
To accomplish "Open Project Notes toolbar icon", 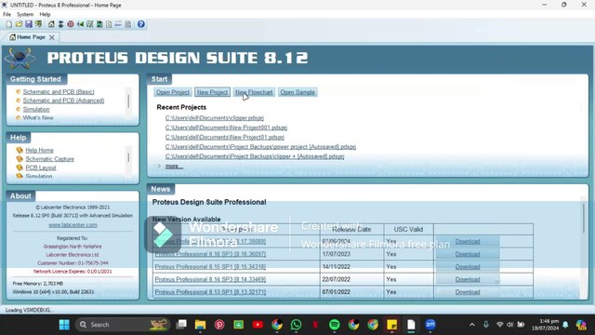I will [128, 24].
